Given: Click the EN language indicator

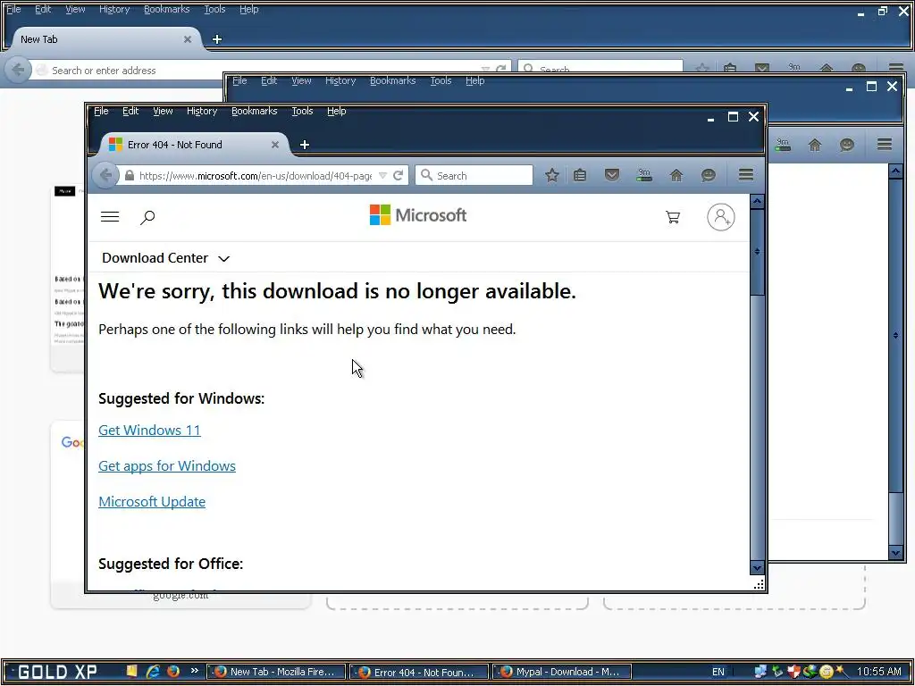Looking at the screenshot, I should [x=718, y=672].
